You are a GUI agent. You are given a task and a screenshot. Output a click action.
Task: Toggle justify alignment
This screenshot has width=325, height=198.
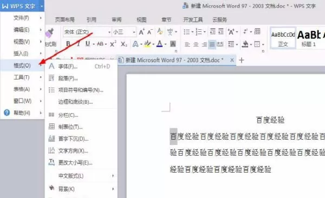click(x=212, y=44)
